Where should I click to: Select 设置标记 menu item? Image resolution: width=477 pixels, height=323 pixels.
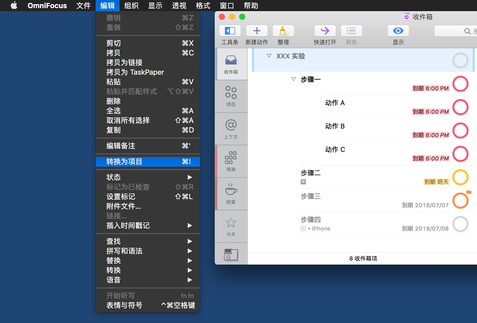[x=148, y=197]
